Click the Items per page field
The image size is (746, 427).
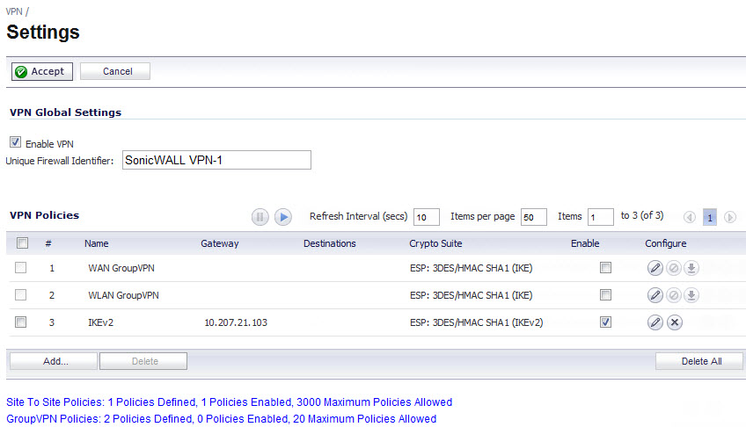click(x=533, y=217)
